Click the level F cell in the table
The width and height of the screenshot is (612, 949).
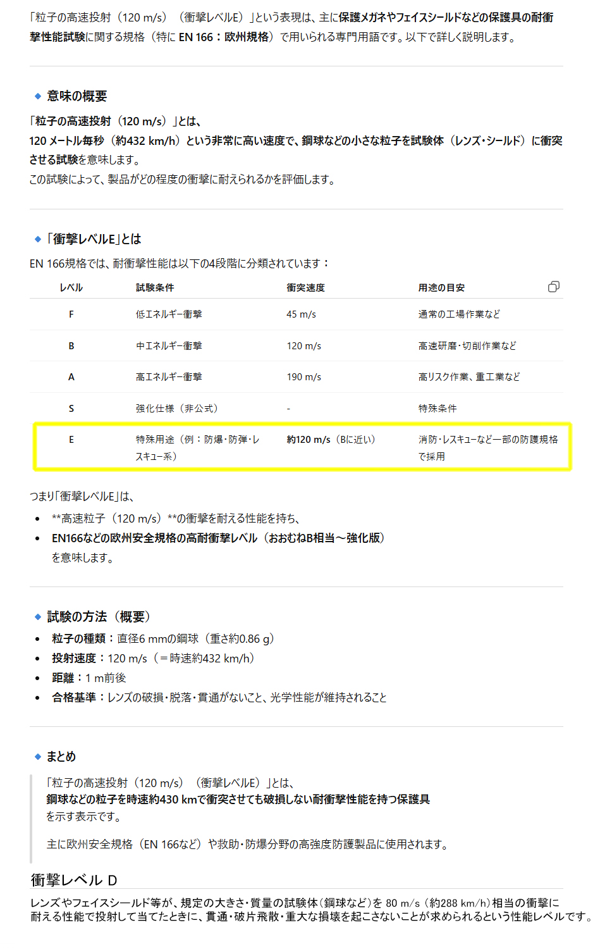pos(71,314)
